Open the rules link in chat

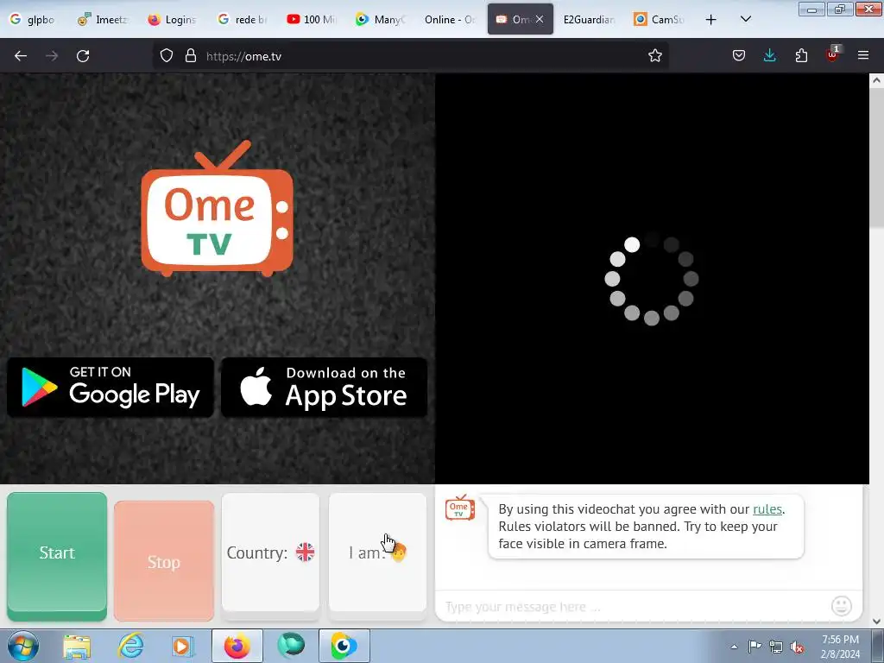[767, 509]
